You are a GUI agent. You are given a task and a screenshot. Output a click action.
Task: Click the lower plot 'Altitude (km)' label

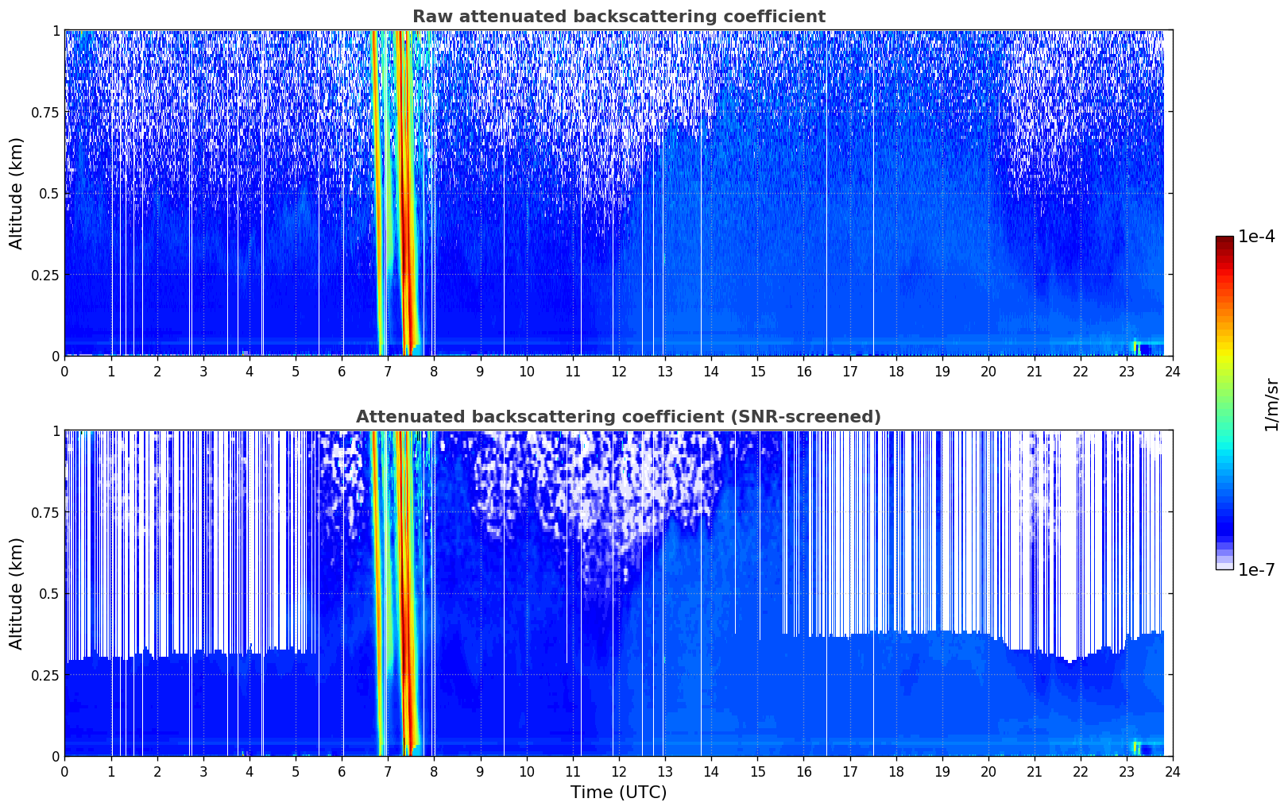pyautogui.click(x=17, y=593)
